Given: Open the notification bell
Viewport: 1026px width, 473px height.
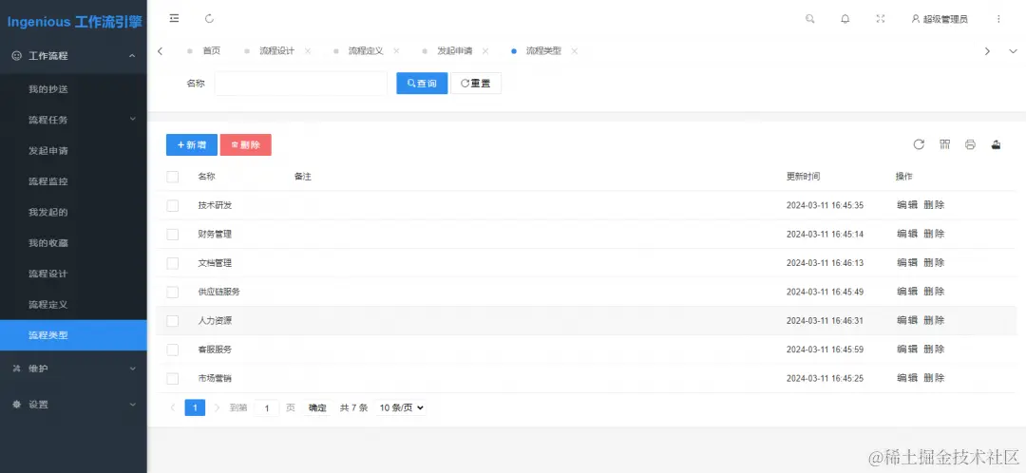Looking at the screenshot, I should coord(845,19).
